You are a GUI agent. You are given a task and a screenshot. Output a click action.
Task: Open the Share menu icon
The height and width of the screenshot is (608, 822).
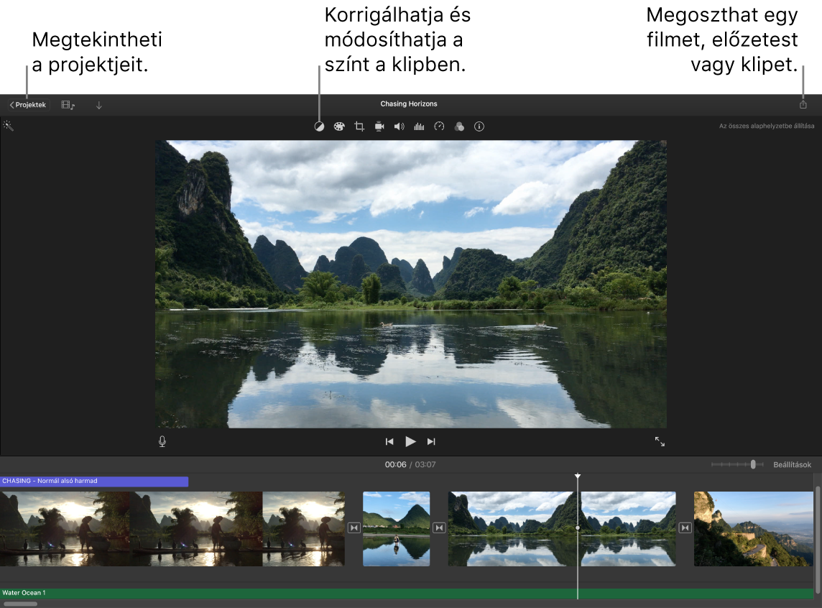point(803,103)
